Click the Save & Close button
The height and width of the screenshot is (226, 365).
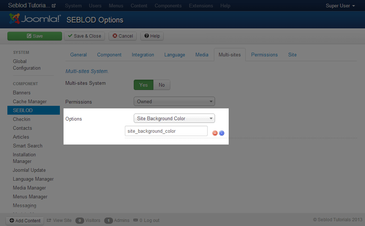coord(85,36)
